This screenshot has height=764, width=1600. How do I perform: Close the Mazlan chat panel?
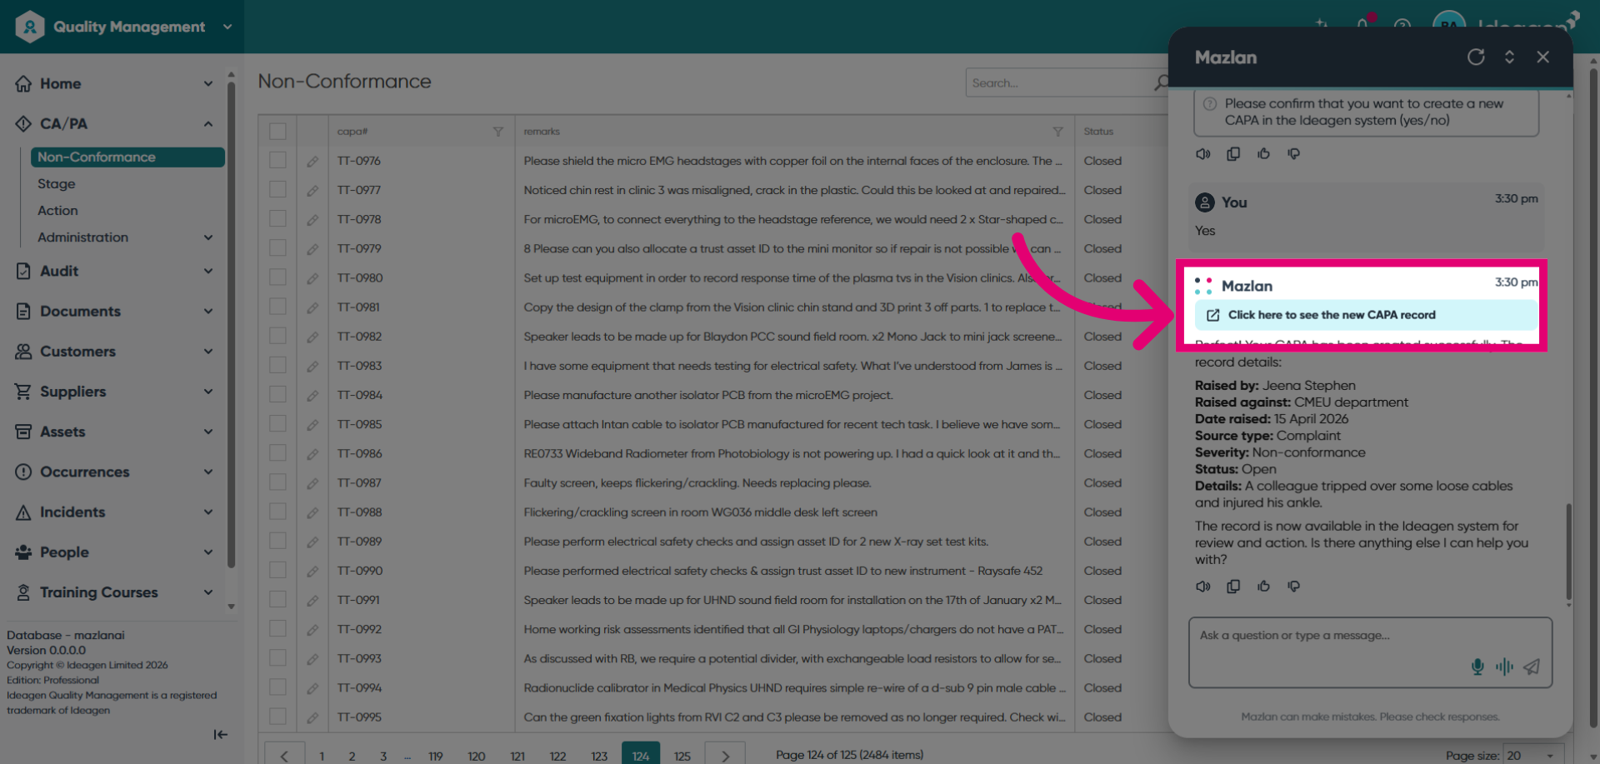click(1543, 57)
